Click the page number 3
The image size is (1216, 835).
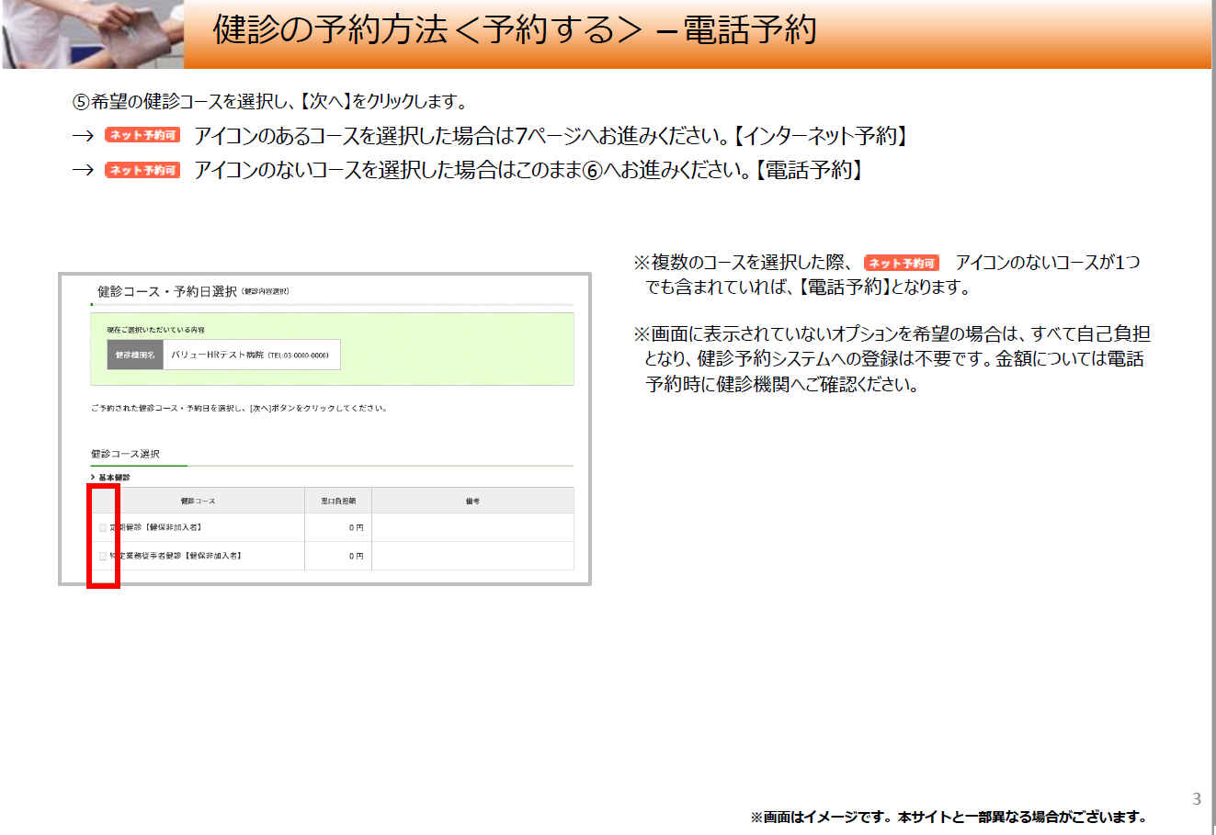point(1196,798)
